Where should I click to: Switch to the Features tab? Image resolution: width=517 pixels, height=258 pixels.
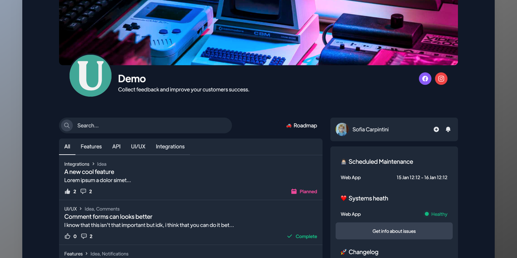click(91, 147)
